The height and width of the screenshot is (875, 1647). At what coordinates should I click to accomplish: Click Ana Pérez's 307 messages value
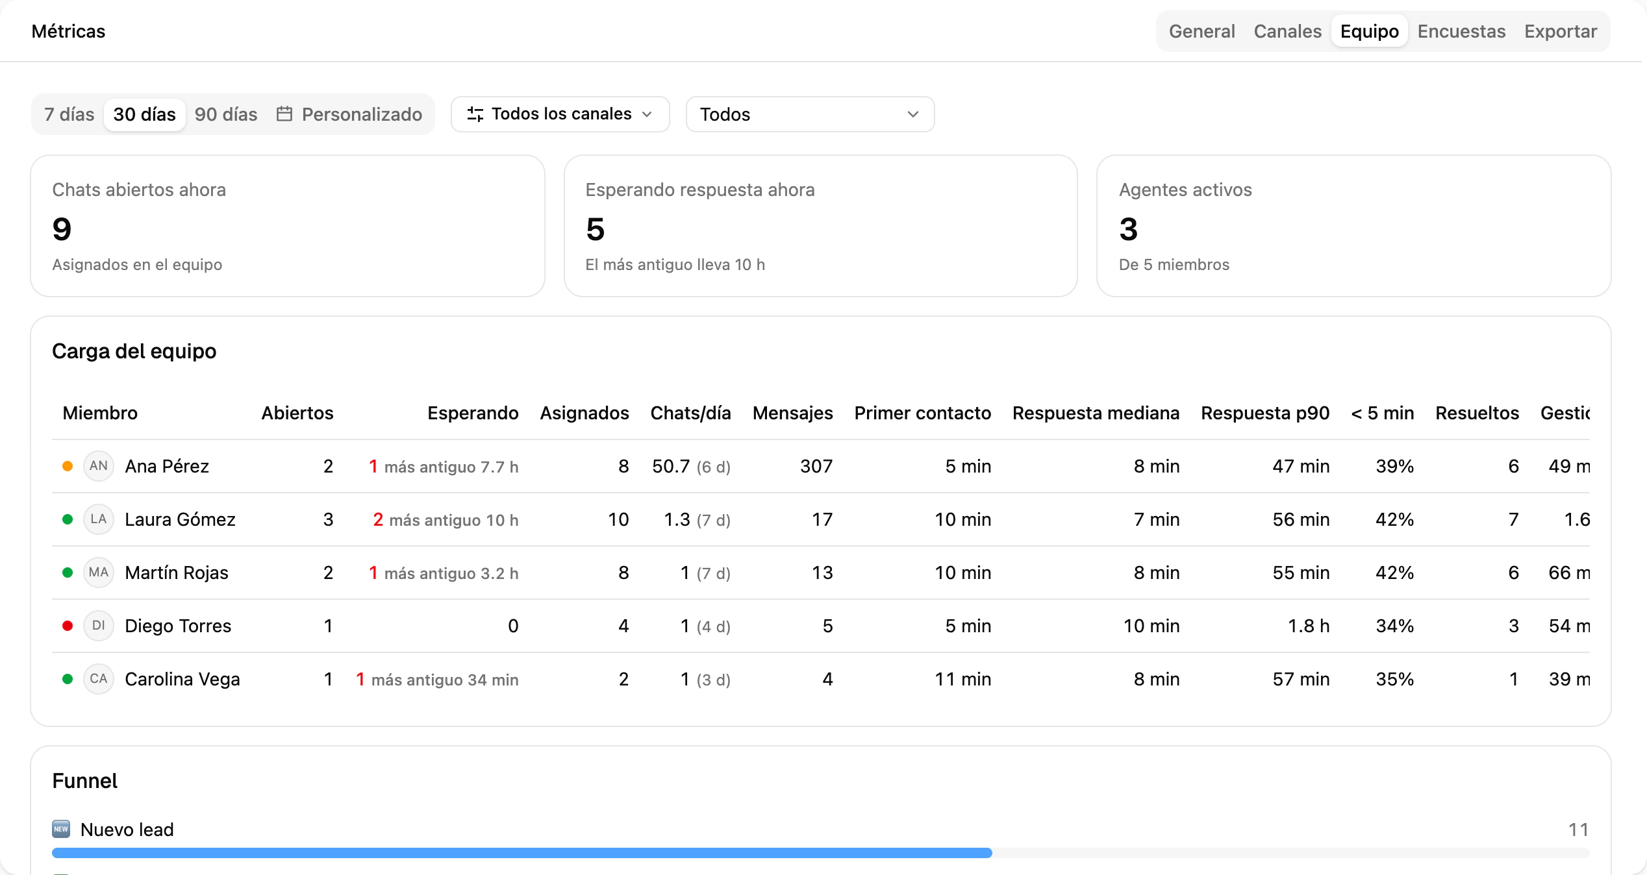pyautogui.click(x=816, y=466)
